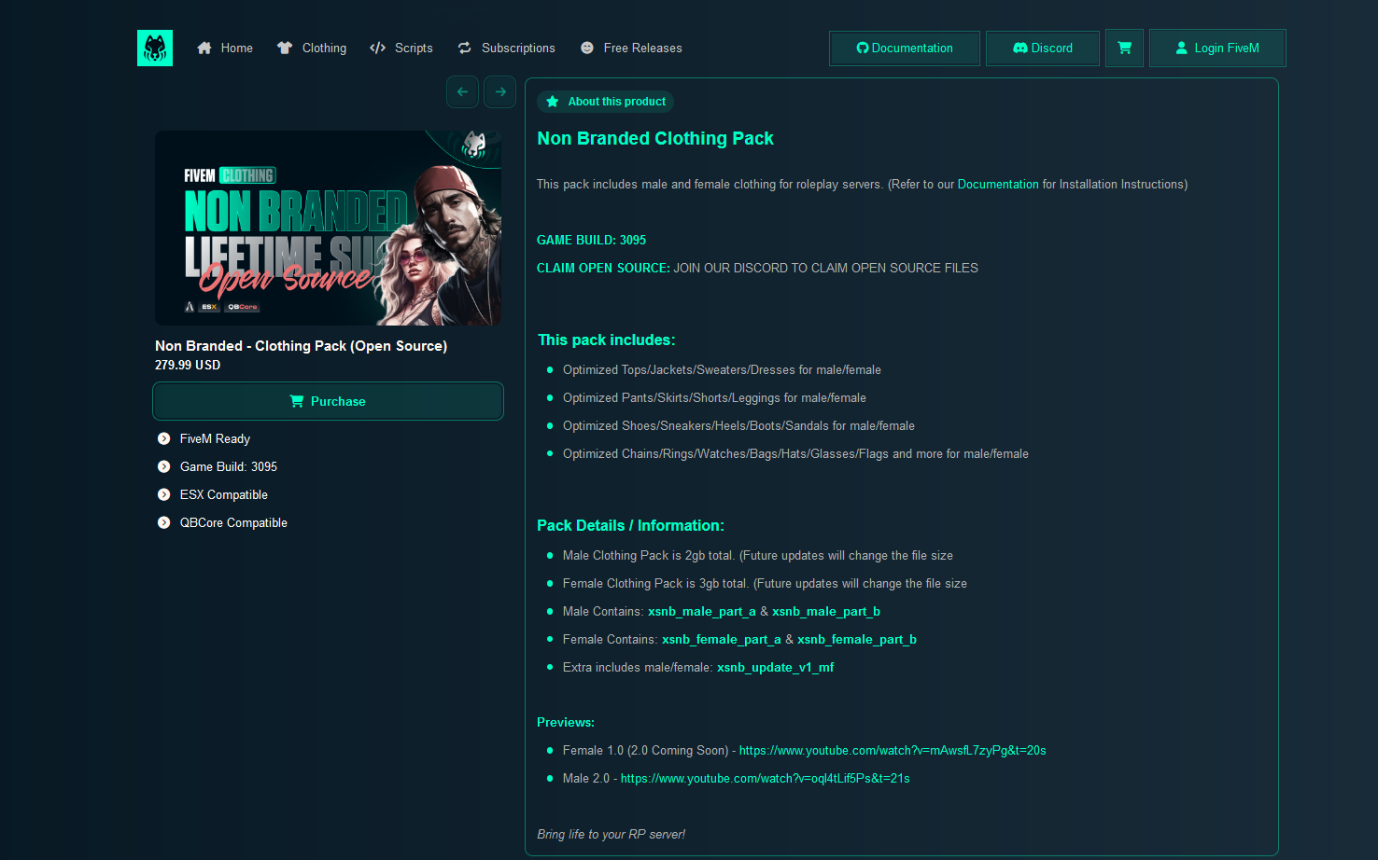Click the chevron icon beside FiveM Ready

[x=164, y=438]
